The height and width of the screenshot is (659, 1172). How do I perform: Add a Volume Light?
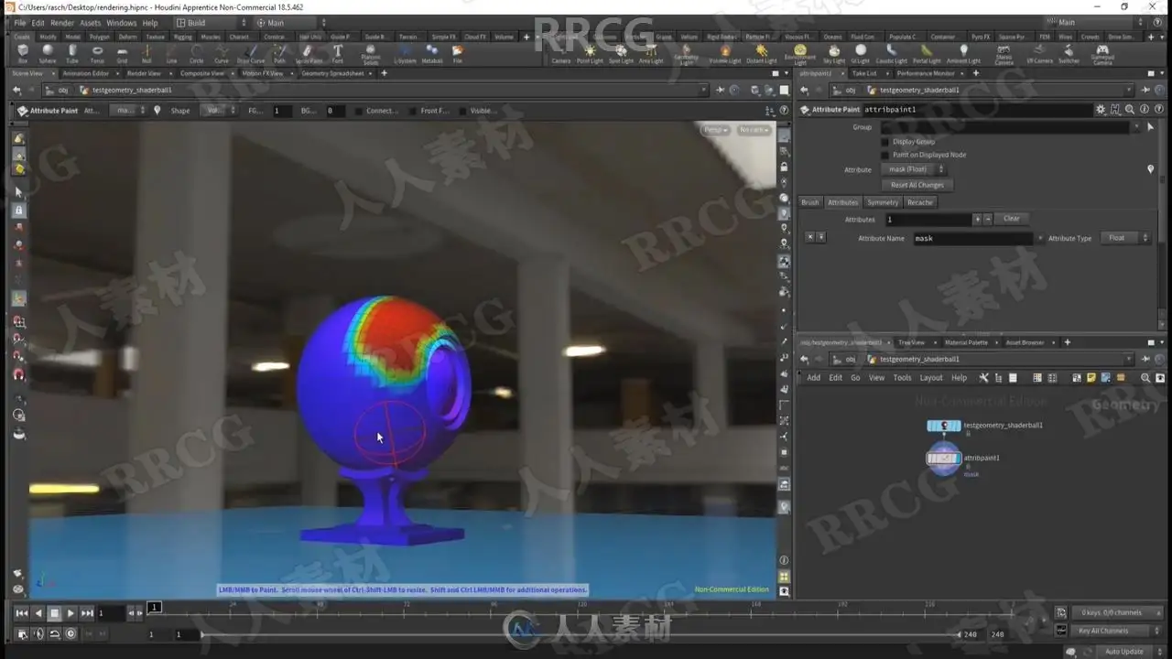point(725,54)
